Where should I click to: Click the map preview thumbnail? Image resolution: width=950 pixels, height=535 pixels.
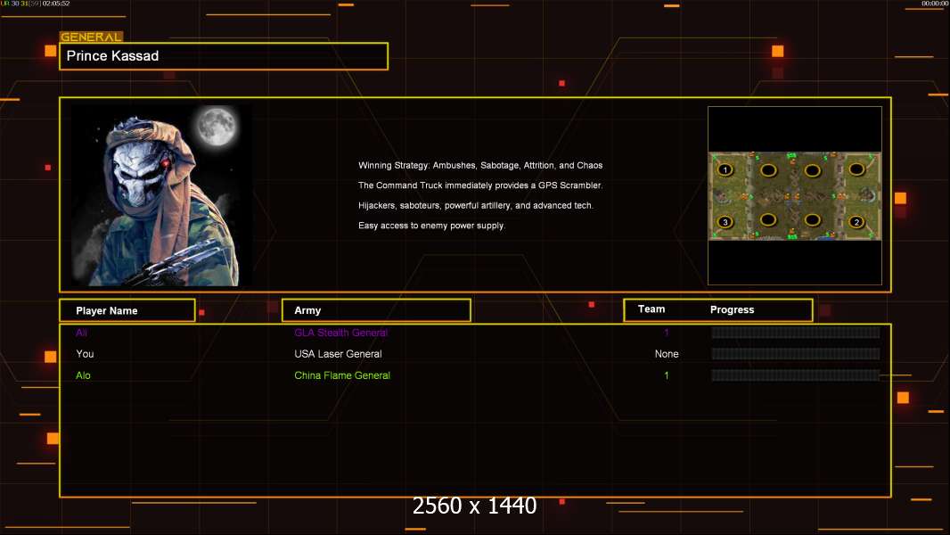[x=795, y=195]
